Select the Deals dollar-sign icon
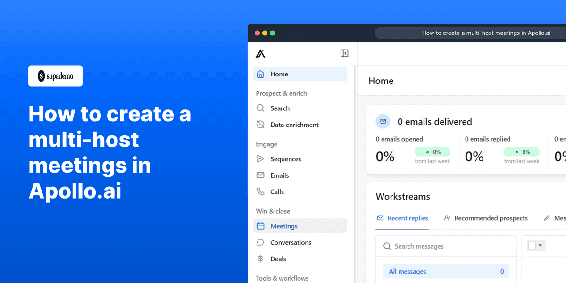566x283 pixels. tap(260, 258)
